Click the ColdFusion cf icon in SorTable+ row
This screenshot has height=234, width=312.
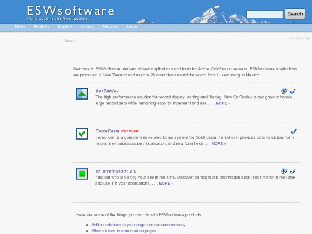293,91
